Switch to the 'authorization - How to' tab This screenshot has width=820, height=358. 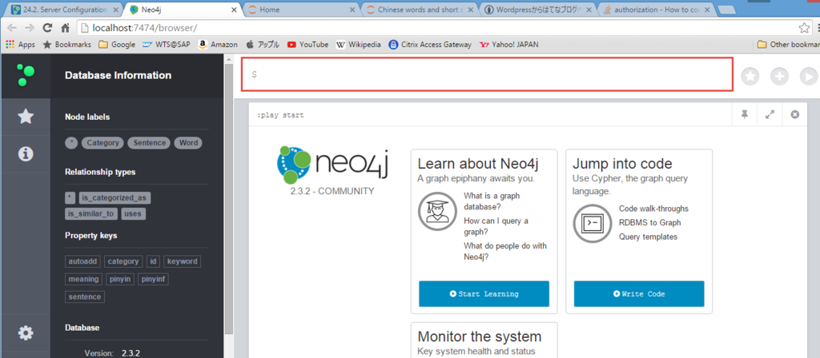click(657, 10)
